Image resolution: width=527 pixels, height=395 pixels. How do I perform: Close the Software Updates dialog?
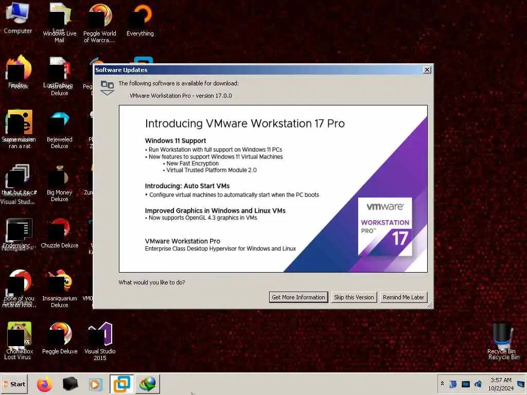[427, 70]
